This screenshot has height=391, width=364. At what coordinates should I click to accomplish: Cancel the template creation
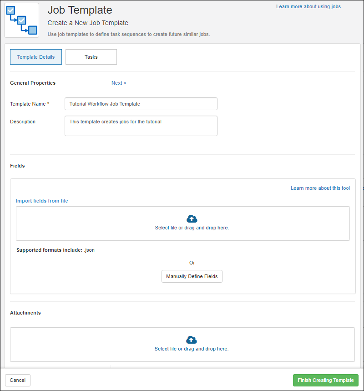click(x=18, y=380)
